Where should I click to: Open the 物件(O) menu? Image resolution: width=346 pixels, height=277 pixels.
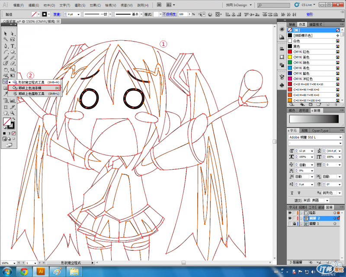click(49, 5)
